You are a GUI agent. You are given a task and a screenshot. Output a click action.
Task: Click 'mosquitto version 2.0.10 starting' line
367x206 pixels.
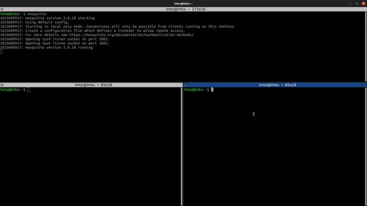click(48, 18)
